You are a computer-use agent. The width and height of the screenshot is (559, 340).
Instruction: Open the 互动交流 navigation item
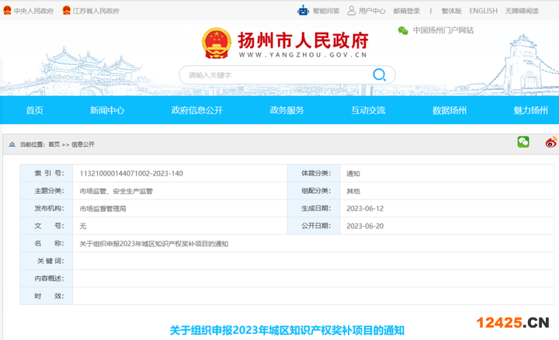368,110
